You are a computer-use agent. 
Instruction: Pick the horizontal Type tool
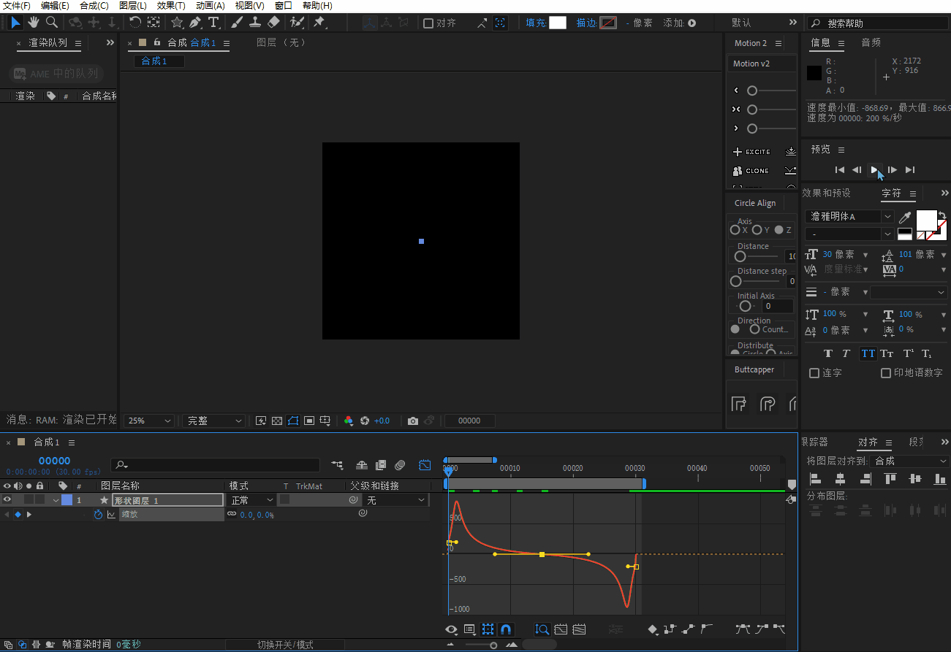tap(213, 23)
